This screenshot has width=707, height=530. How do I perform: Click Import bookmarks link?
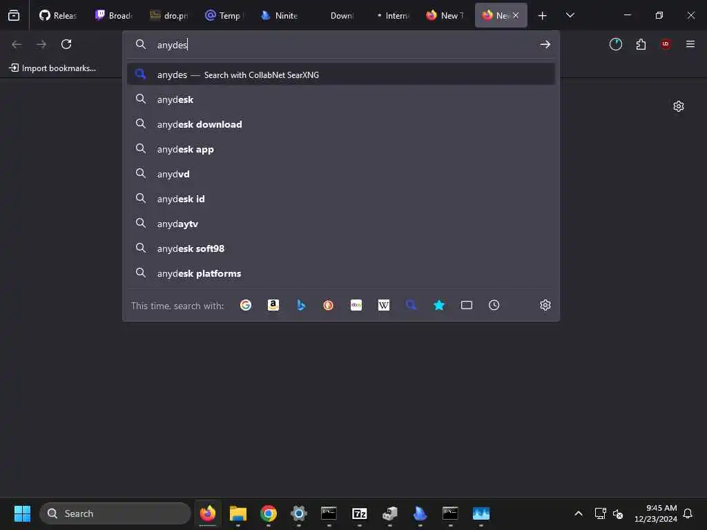52,68
